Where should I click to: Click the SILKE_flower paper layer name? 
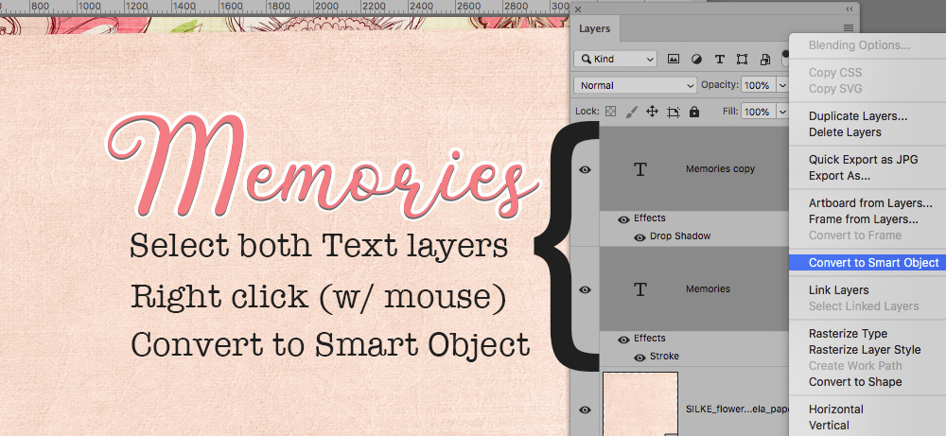click(x=737, y=409)
